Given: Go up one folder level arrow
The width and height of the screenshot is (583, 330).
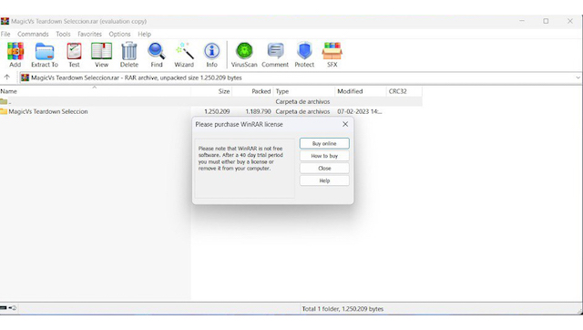Looking at the screenshot, I should (7, 77).
